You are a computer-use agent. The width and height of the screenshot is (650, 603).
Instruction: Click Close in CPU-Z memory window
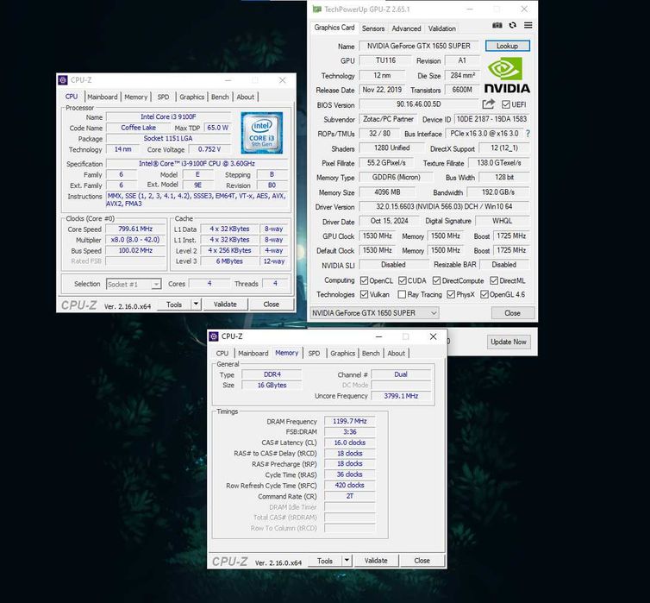click(422, 560)
